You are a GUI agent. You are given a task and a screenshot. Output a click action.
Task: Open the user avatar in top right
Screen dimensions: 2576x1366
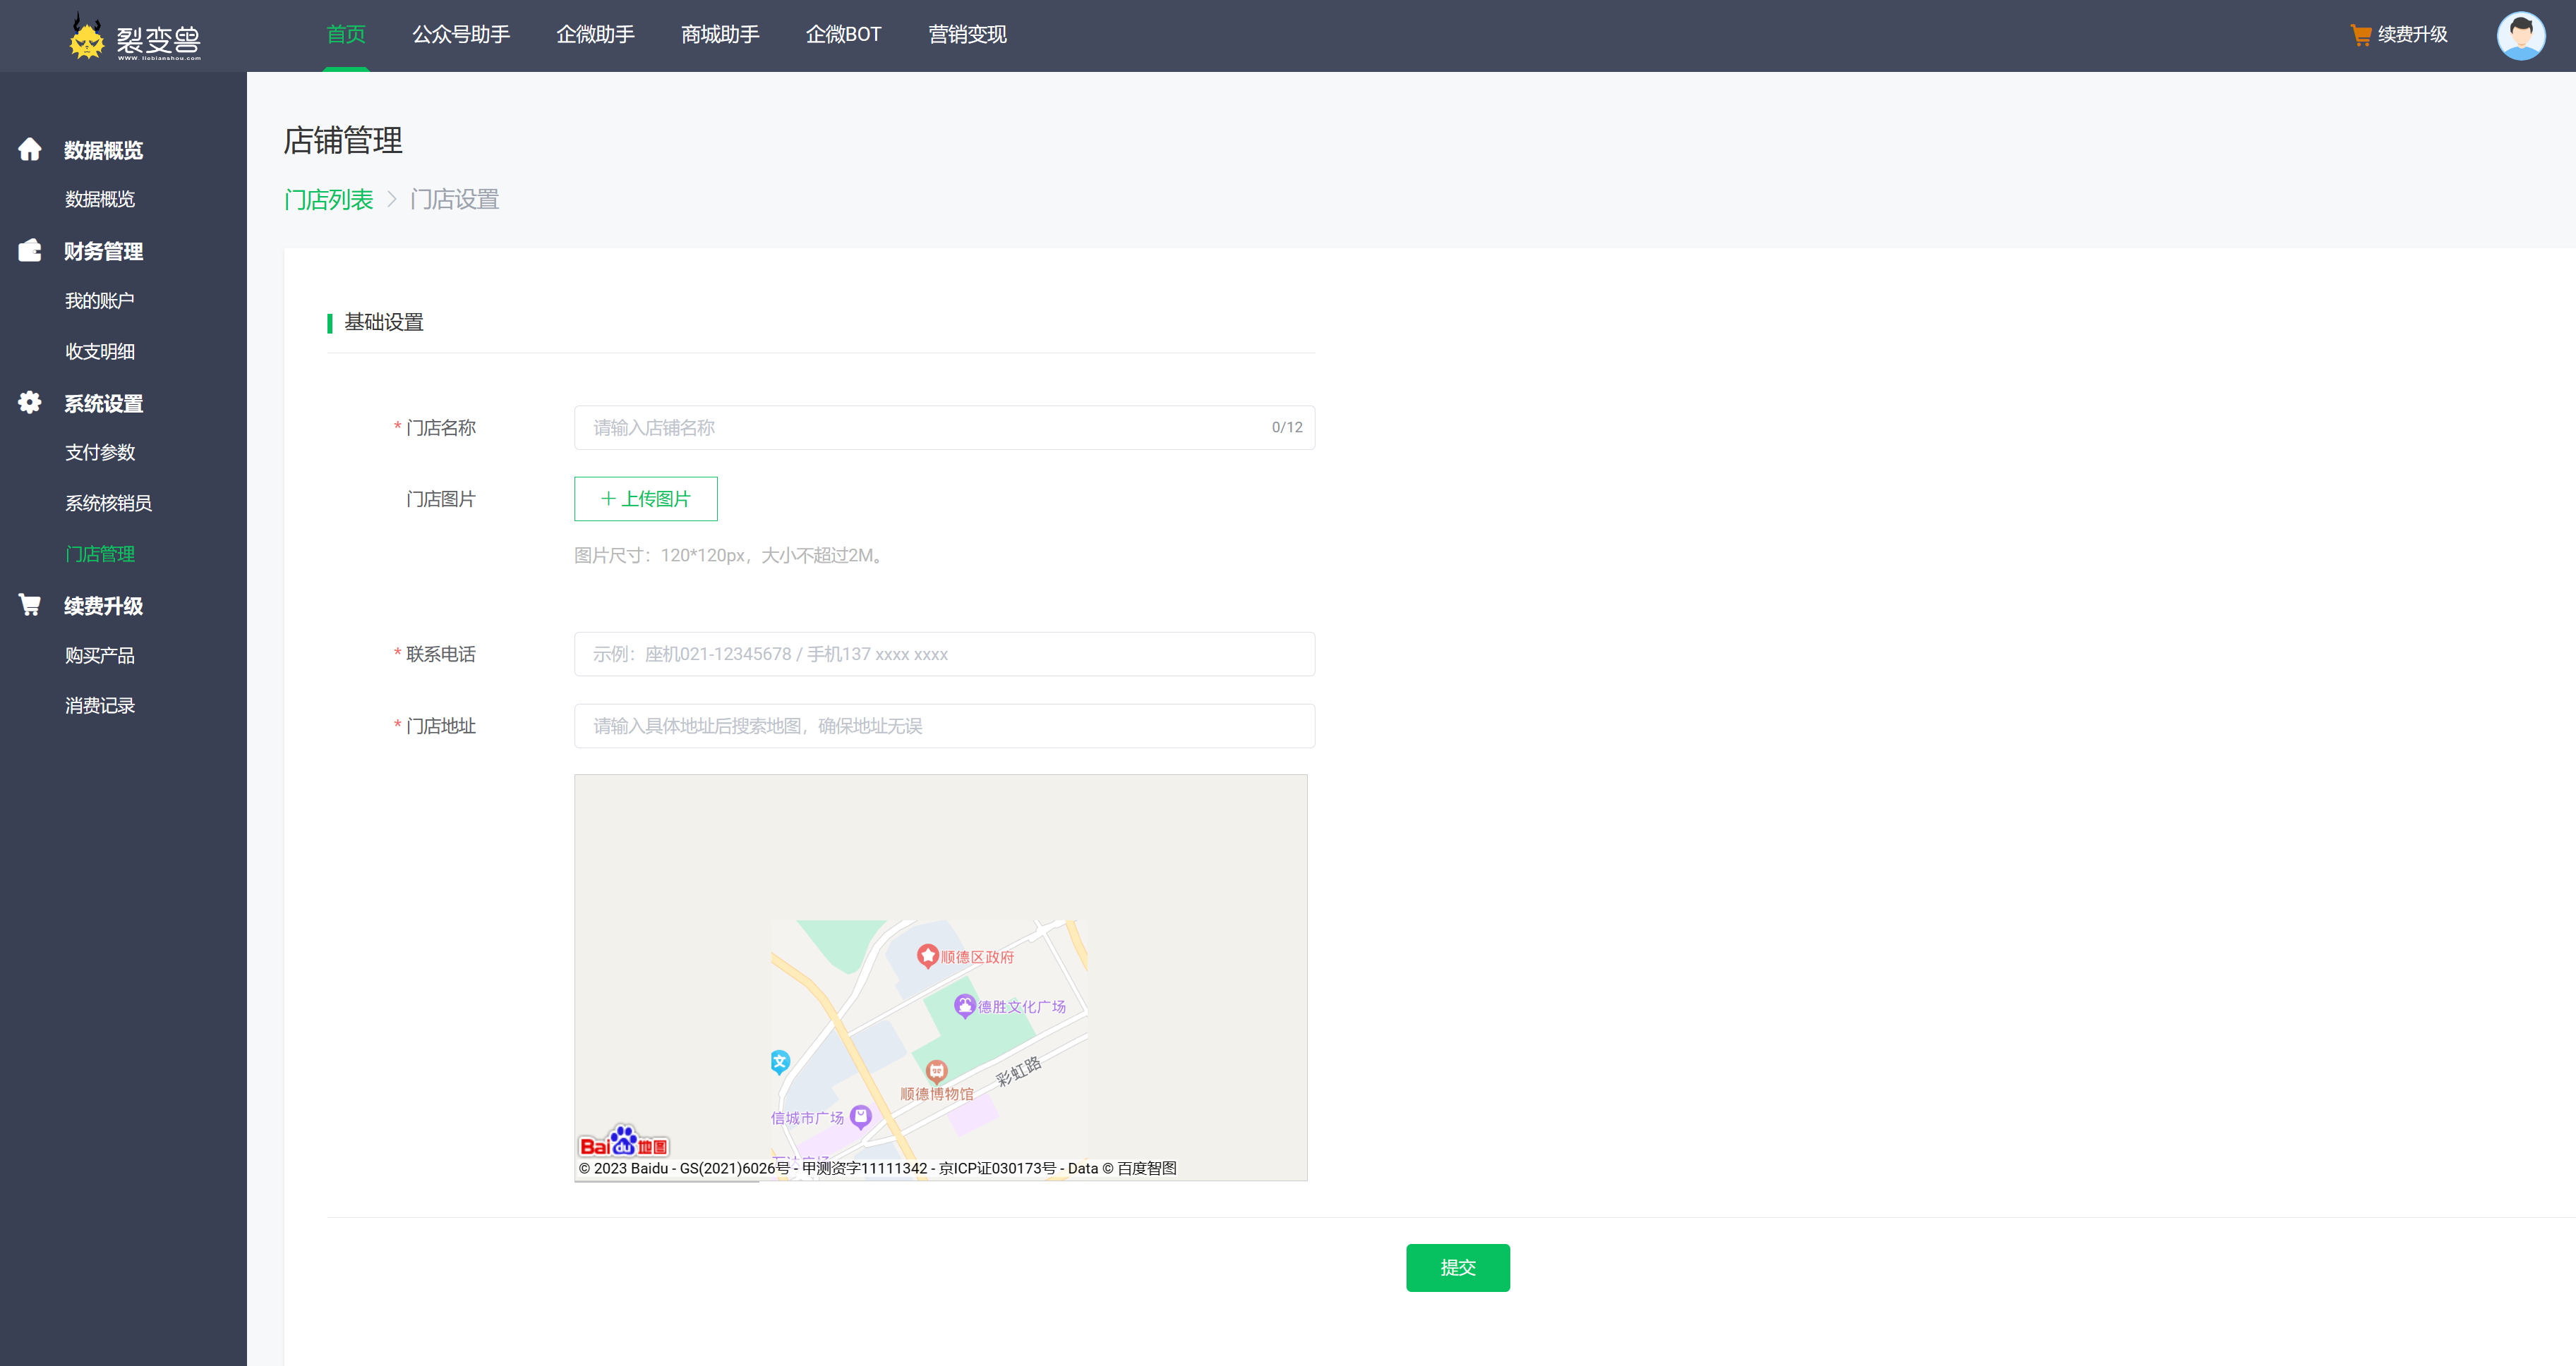[2520, 36]
